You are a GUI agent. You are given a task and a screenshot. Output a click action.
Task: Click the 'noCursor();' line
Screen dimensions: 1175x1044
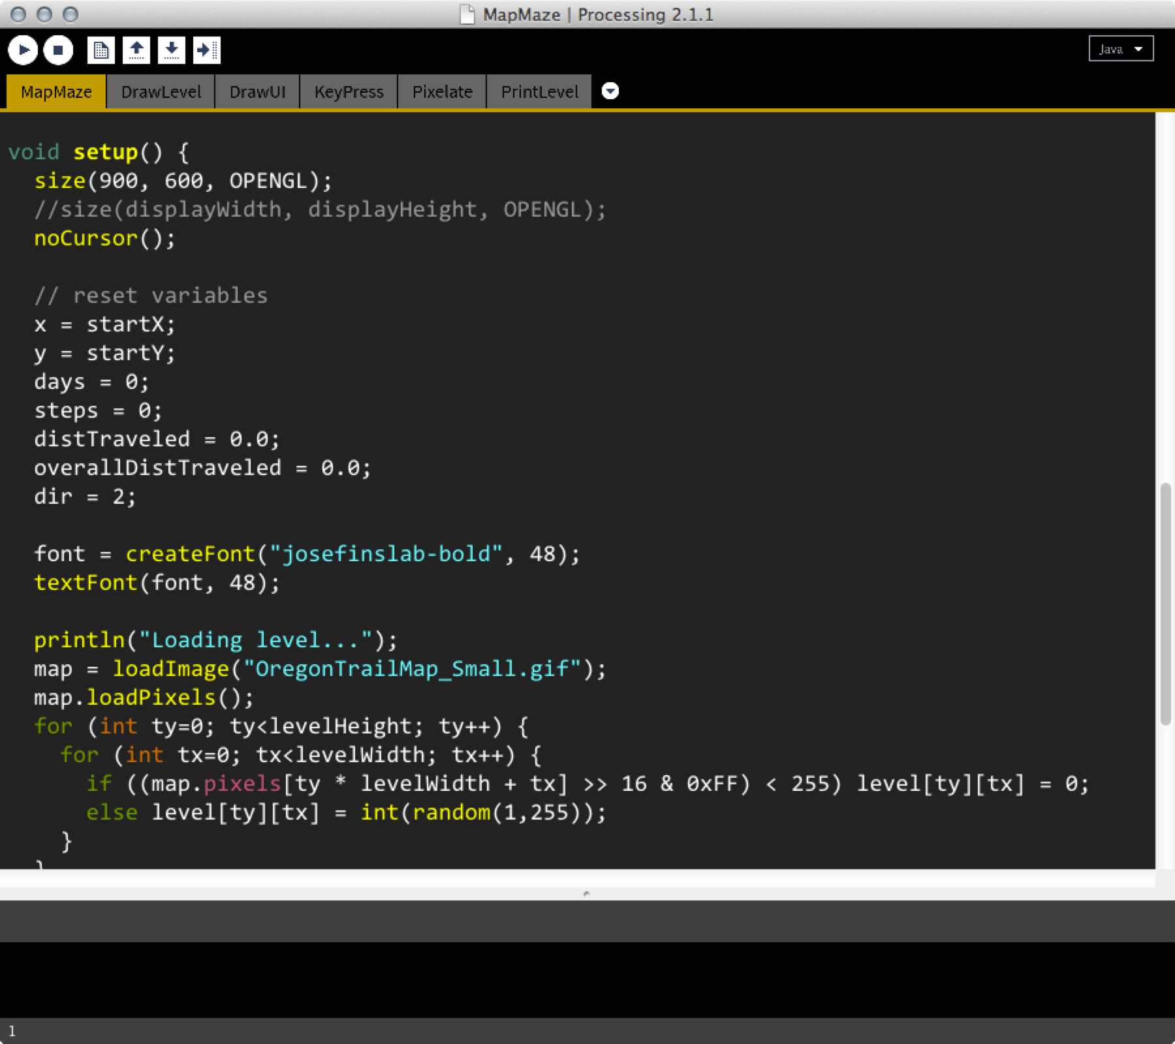104,238
